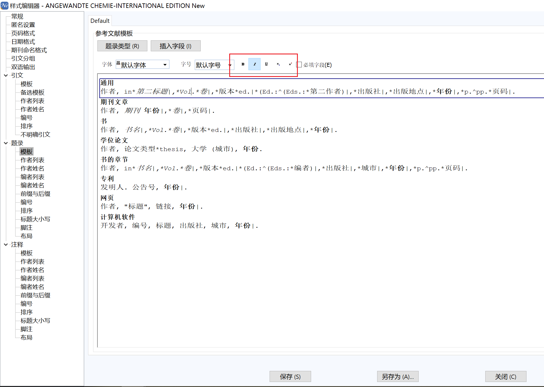This screenshot has width=544, height=387.
Task: Click 期刊 field in 期刊文章 template
Action: (x=132, y=111)
